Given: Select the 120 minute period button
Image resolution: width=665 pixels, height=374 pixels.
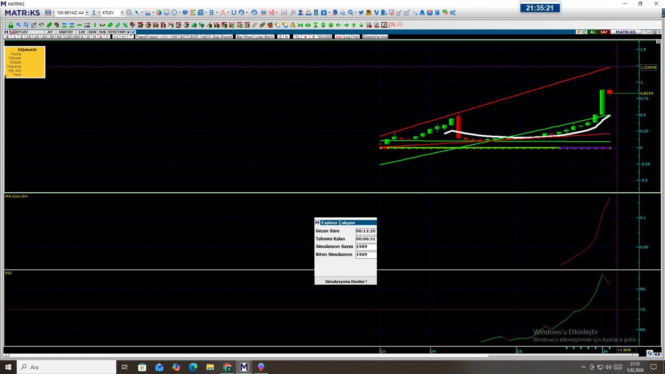Looking at the screenshot, I should tap(68, 37).
